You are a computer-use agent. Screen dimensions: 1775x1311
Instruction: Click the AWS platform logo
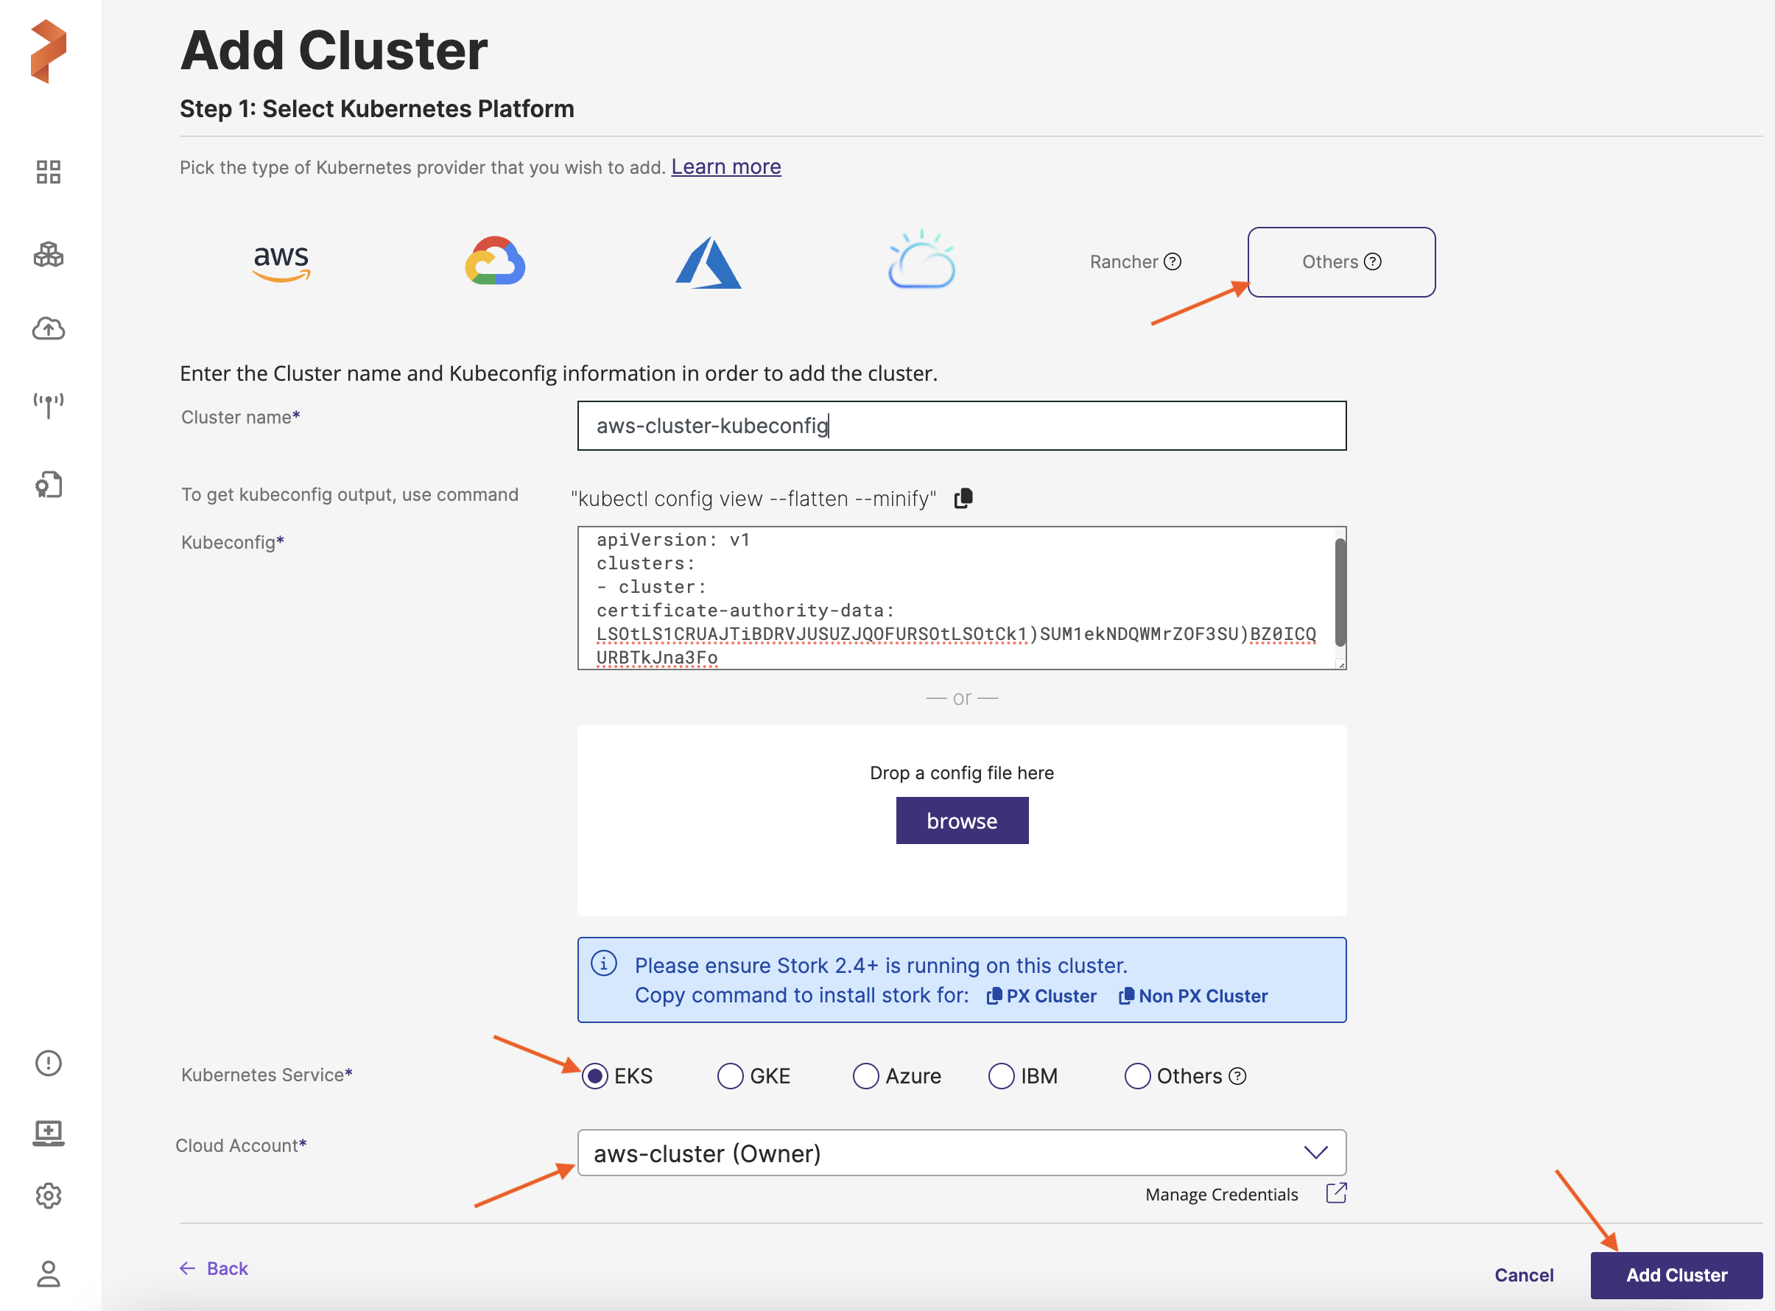point(281,262)
